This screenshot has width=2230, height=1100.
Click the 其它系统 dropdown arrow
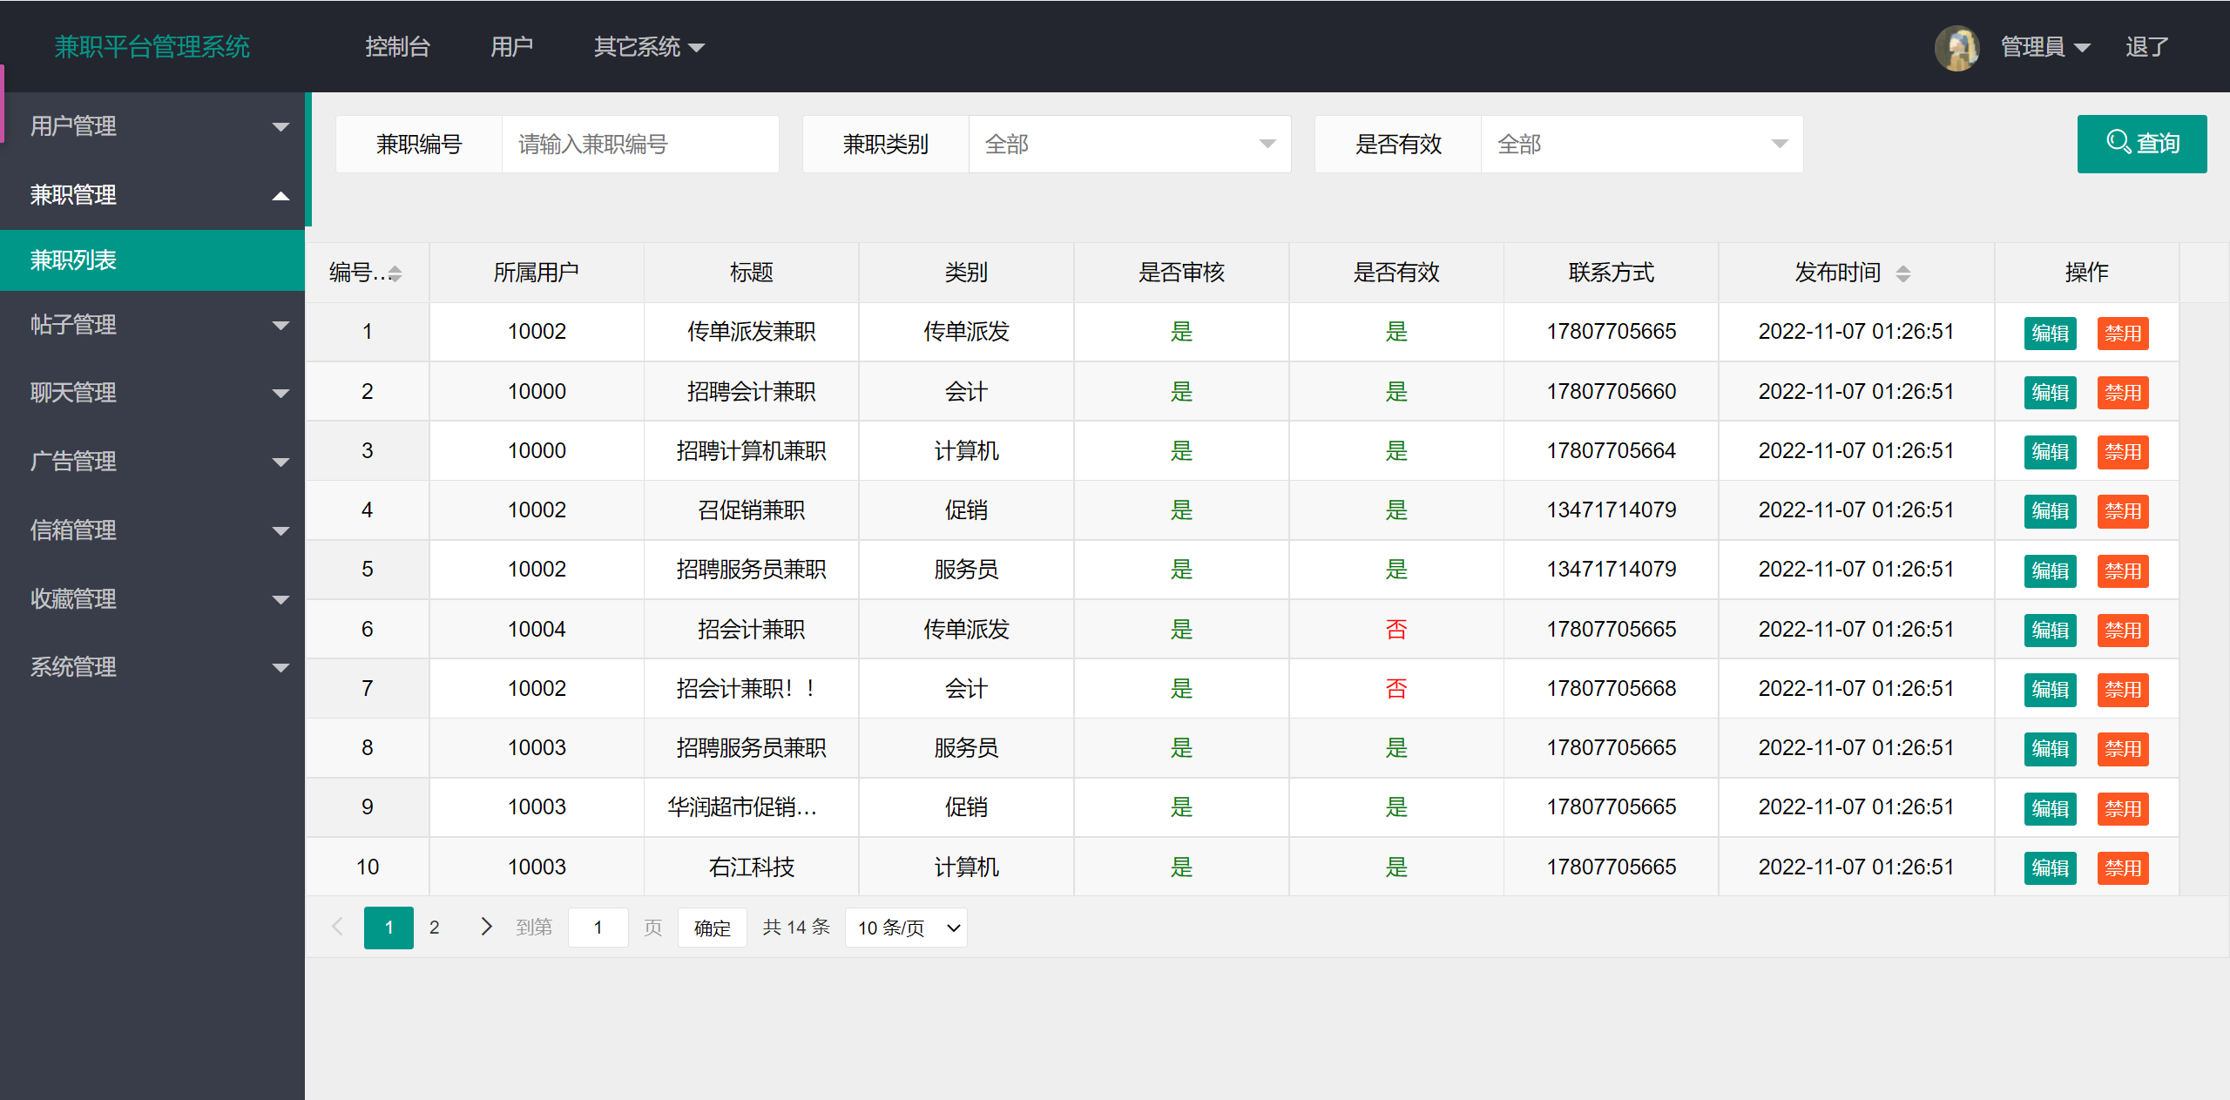[x=696, y=48]
